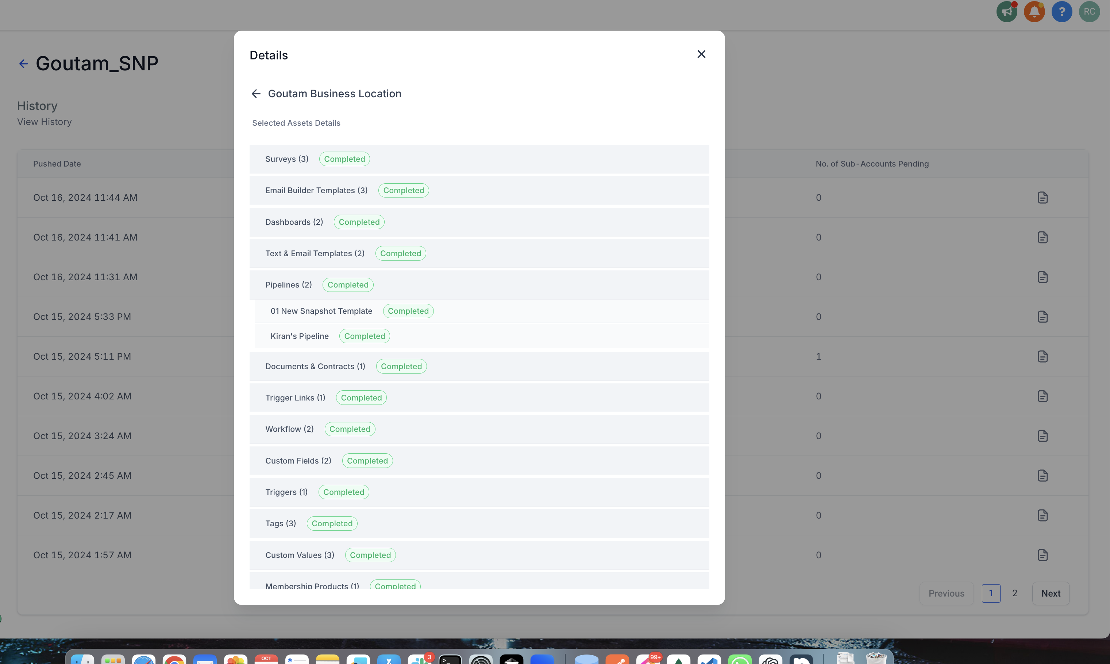This screenshot has height=664, width=1110.
Task: Open the RC profile avatar
Action: coord(1089,12)
